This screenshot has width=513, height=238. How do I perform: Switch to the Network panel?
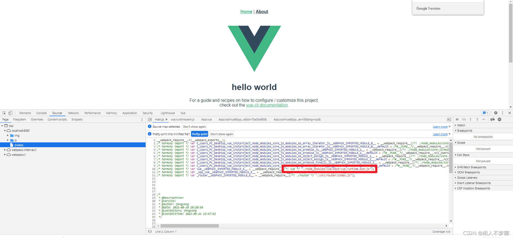click(x=73, y=113)
